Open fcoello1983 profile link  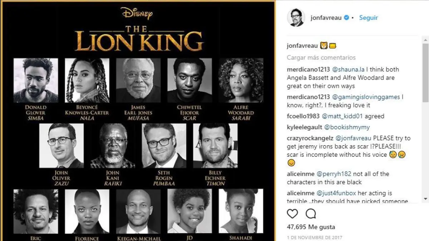(303, 116)
